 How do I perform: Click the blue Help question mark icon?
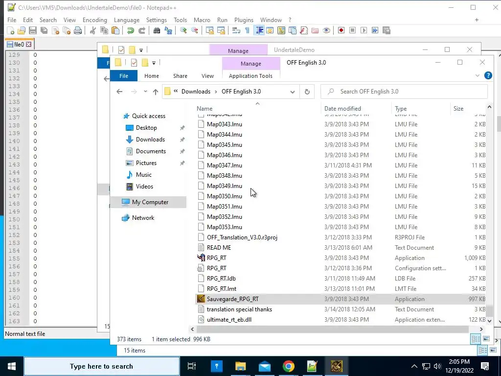pos(488,75)
